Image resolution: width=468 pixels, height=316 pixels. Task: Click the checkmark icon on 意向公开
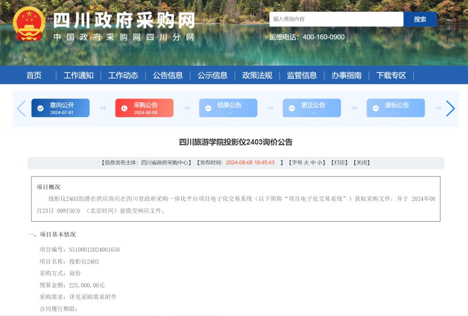[40, 109]
